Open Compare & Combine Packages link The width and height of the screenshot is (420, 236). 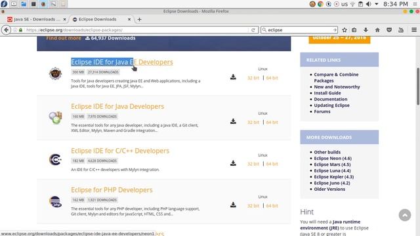pyautogui.click(x=336, y=77)
